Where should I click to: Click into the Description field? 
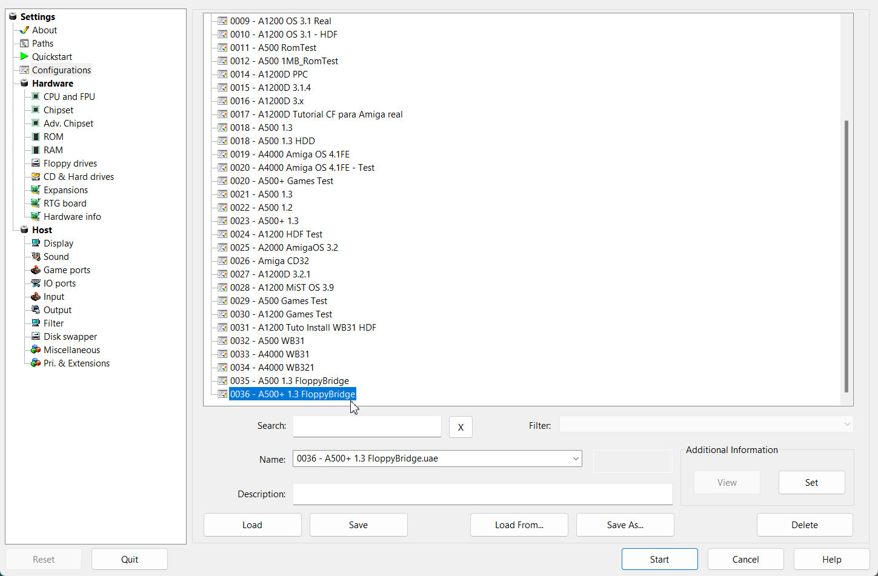pos(483,494)
